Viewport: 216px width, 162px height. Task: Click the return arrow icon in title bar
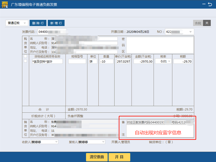[x=210, y=4]
